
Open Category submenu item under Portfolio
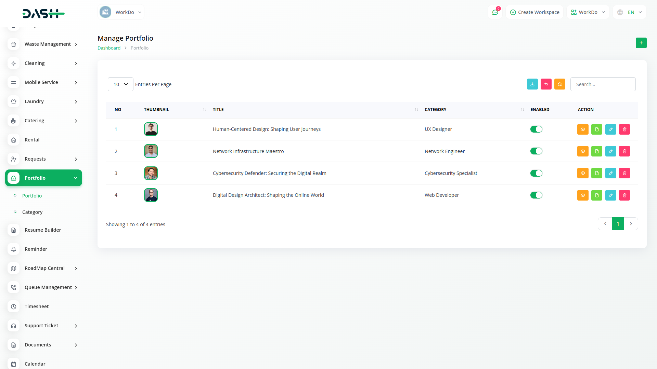tap(32, 212)
